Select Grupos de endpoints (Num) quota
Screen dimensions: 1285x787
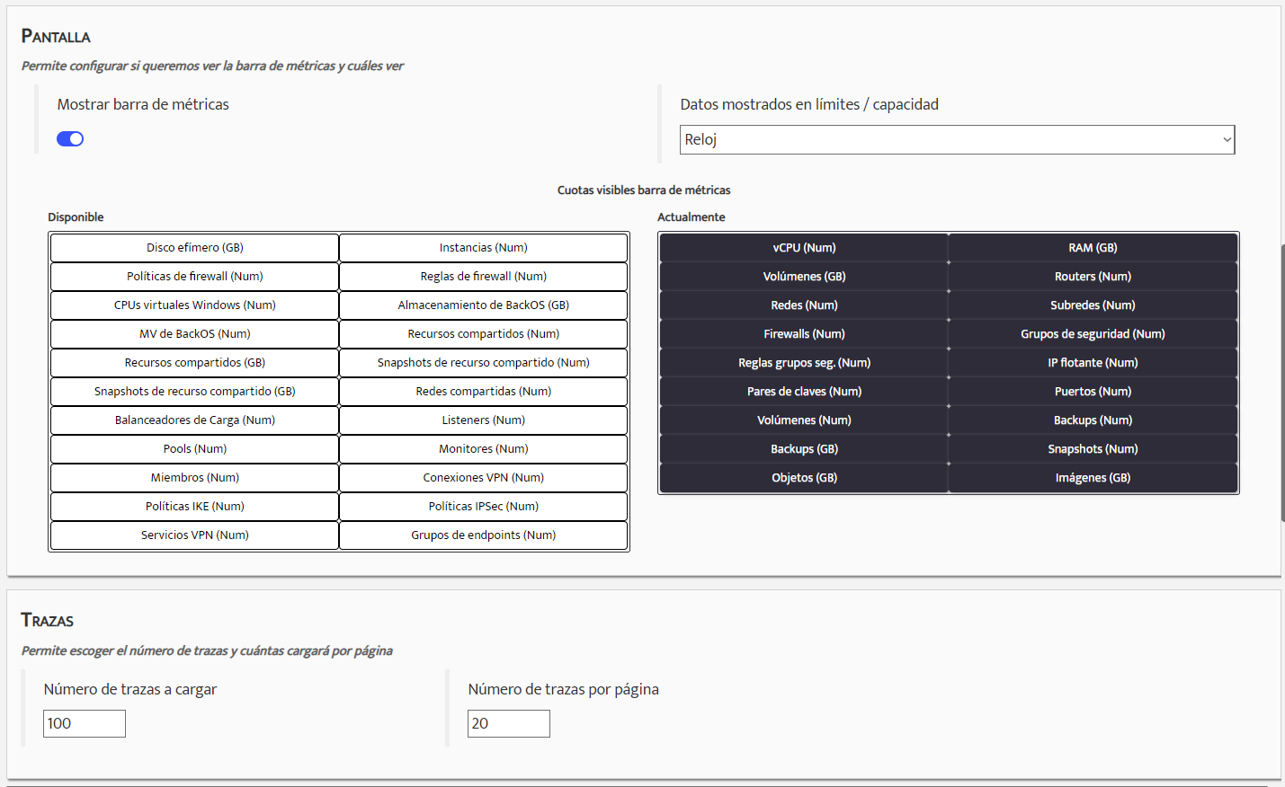click(x=484, y=535)
